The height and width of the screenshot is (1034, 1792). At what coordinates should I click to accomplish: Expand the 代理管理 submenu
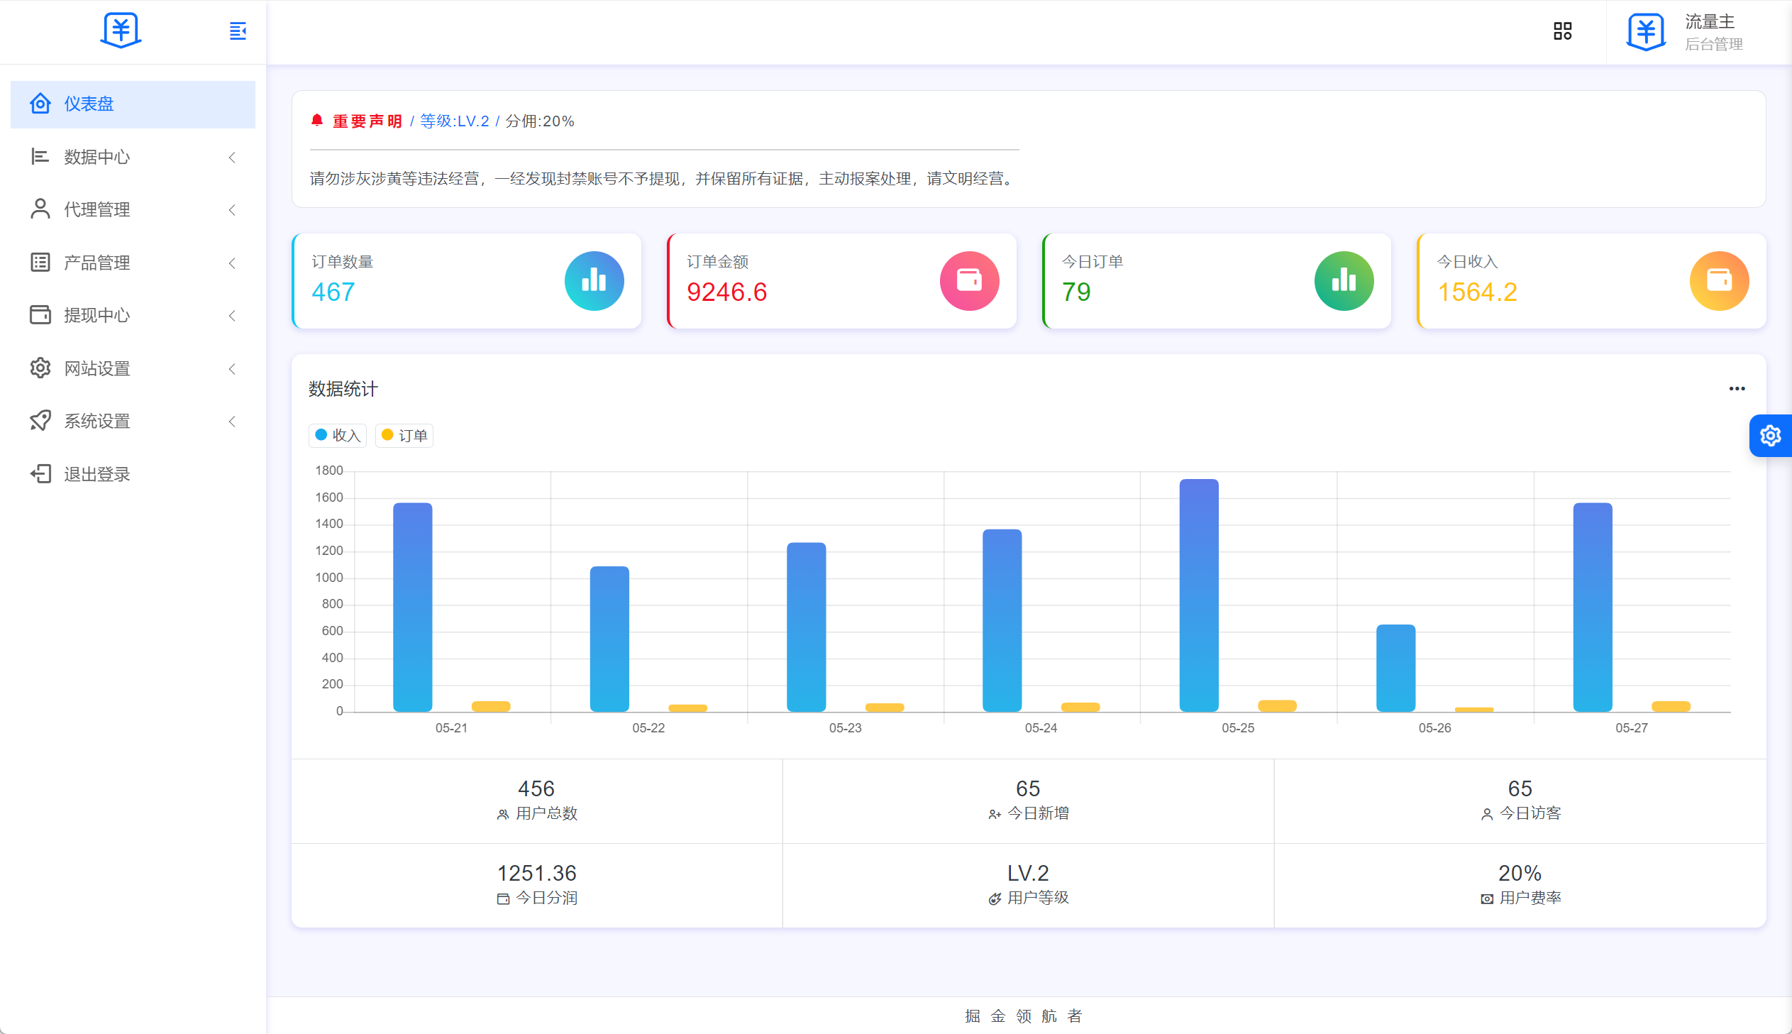click(x=133, y=209)
